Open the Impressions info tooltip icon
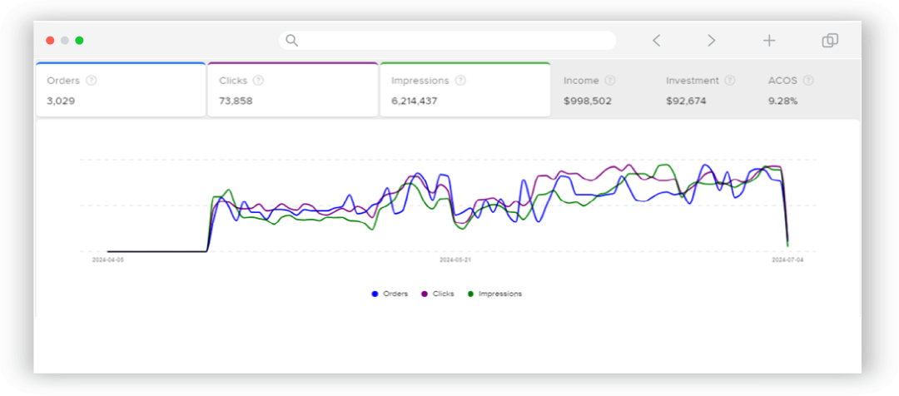This screenshot has width=899, height=396. tap(460, 81)
